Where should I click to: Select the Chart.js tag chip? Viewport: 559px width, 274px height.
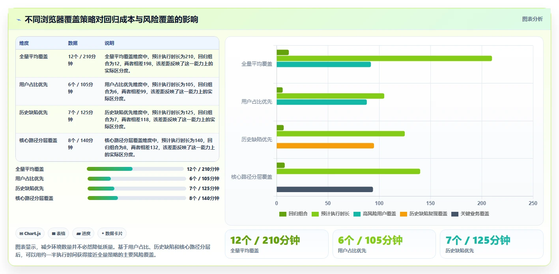click(30, 233)
